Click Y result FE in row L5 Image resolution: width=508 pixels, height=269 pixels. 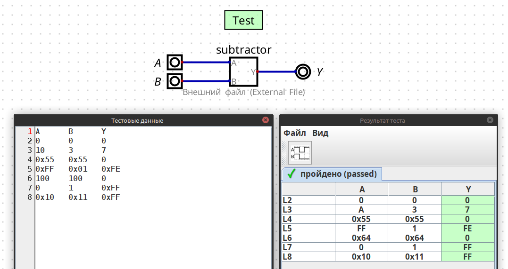coord(467,228)
